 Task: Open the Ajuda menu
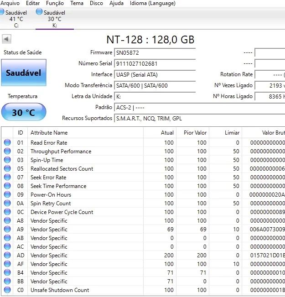tap(116, 3)
